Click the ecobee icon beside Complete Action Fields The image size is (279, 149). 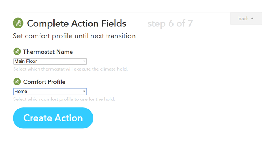click(18, 23)
